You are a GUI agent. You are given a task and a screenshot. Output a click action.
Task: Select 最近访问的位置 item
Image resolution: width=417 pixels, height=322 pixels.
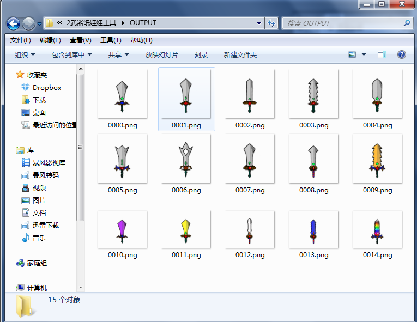(54, 125)
